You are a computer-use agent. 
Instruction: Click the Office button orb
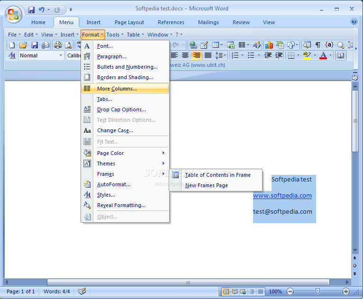click(x=13, y=14)
